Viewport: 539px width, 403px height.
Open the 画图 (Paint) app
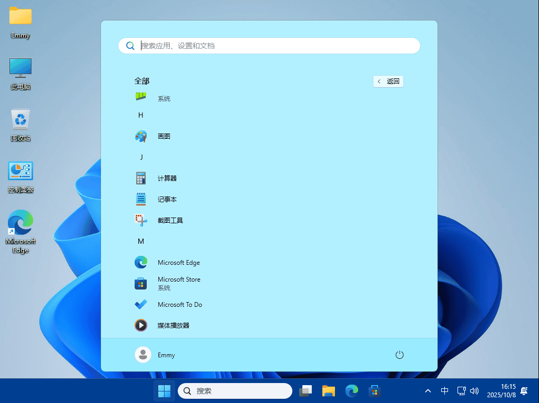tap(164, 136)
